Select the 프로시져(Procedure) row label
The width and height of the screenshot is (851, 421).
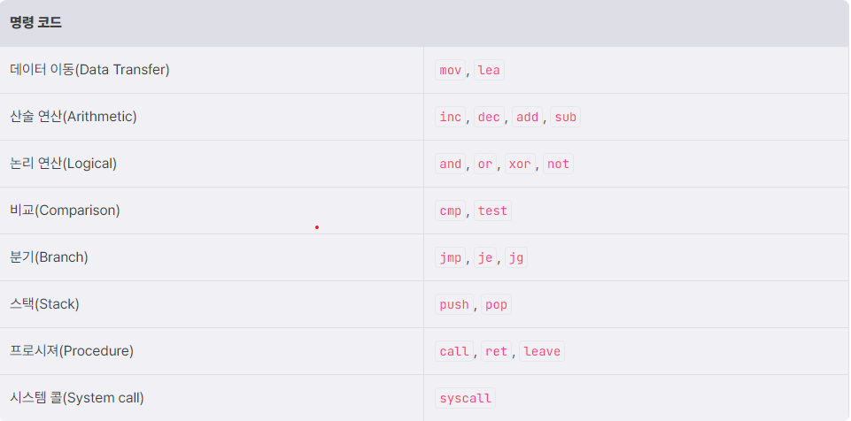click(x=72, y=351)
